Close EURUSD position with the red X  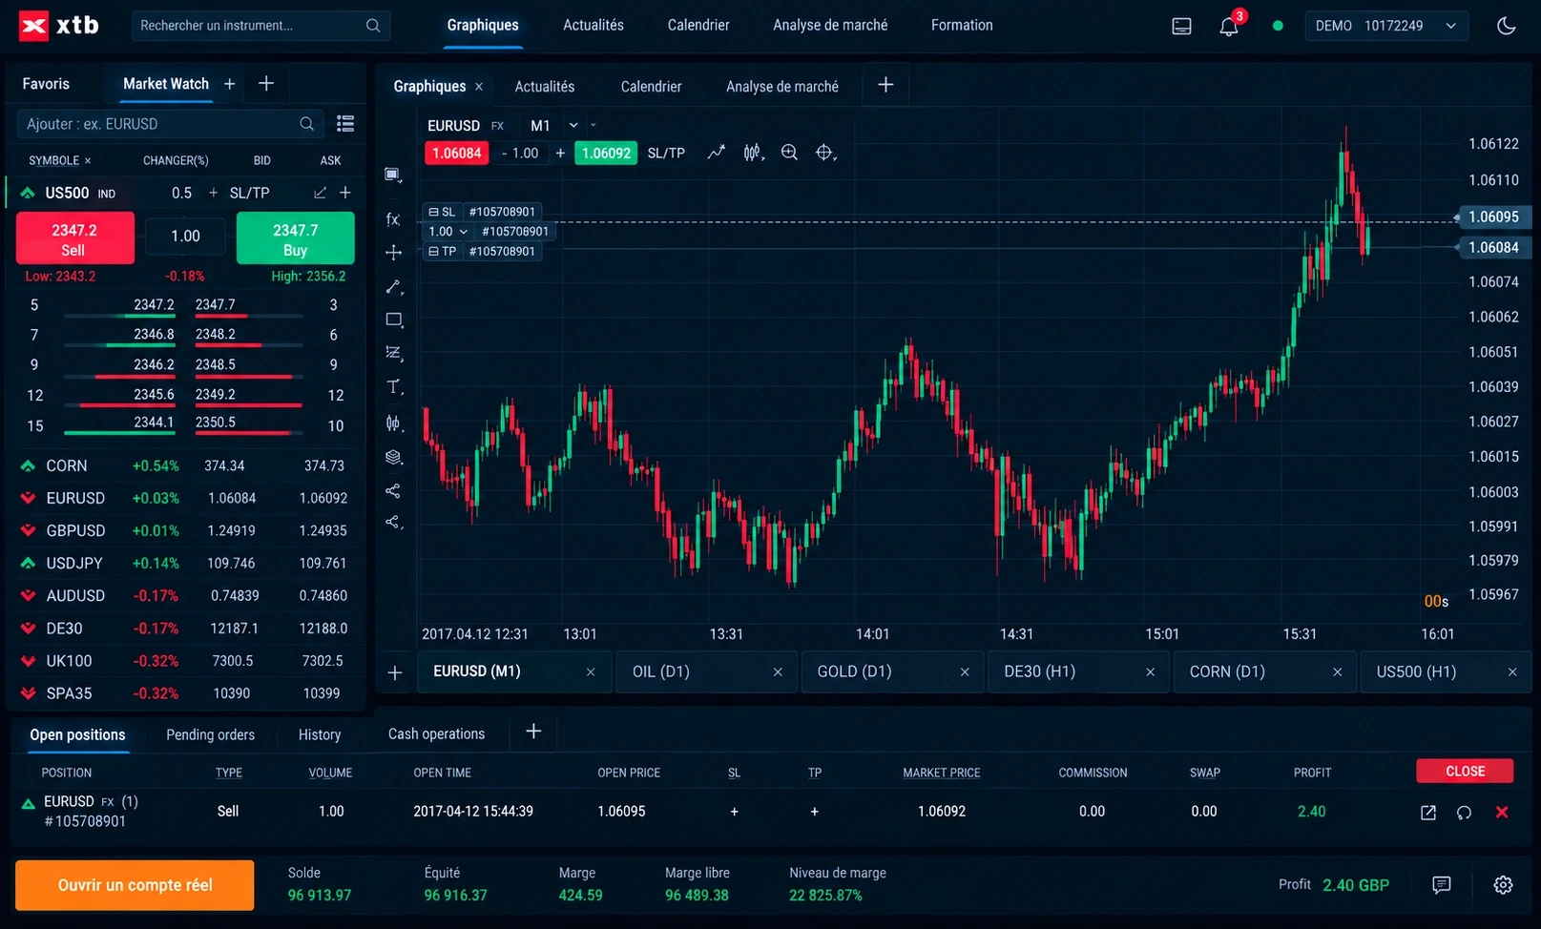click(1502, 813)
